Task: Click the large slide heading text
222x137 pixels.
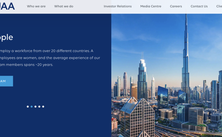Action: 6,37
